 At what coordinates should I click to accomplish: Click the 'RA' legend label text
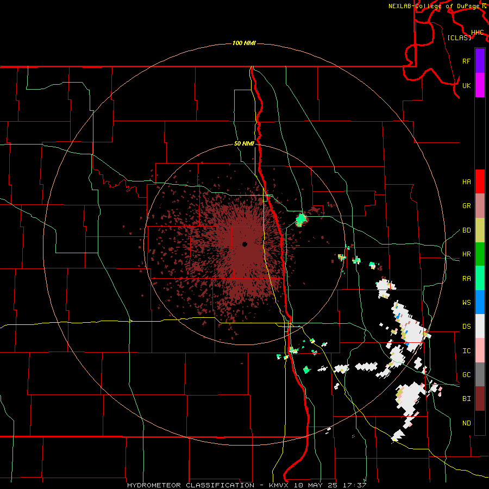pos(467,279)
